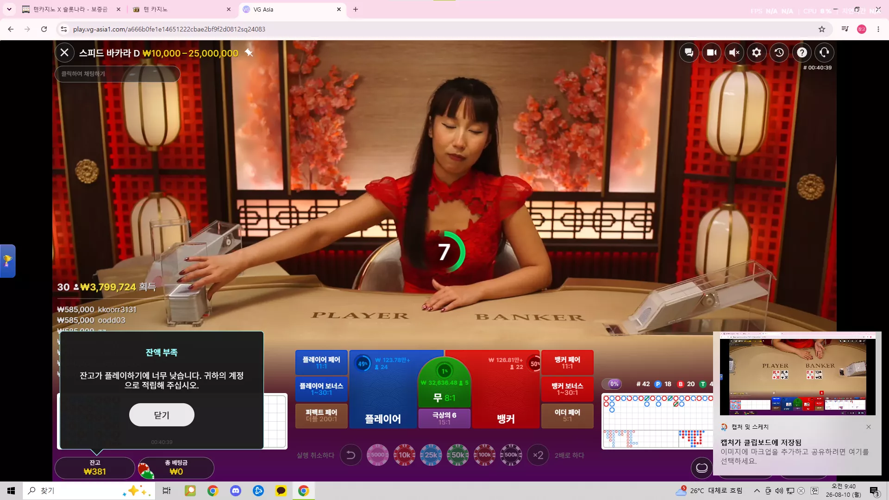Open the bet history clock icon
The image size is (889, 500).
[x=779, y=53]
